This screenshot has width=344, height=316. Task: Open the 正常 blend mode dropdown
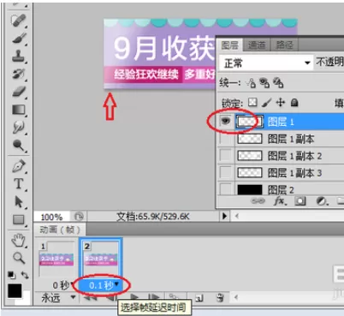[266, 63]
